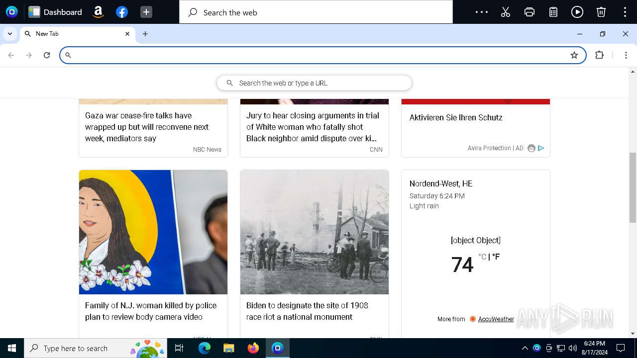Bookmark this page with star icon
637x358 pixels.
coord(574,55)
